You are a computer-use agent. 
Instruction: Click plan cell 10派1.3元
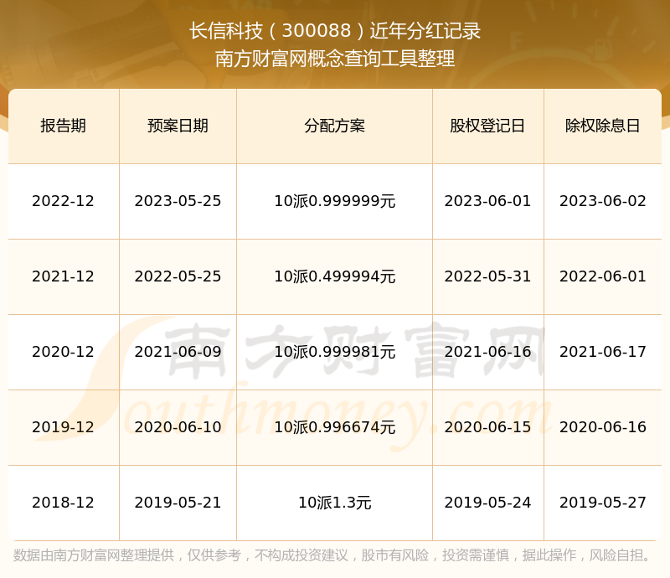(334, 502)
